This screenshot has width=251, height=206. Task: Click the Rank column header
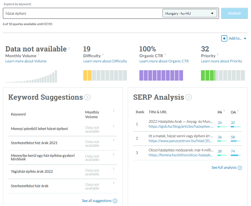click(x=140, y=112)
